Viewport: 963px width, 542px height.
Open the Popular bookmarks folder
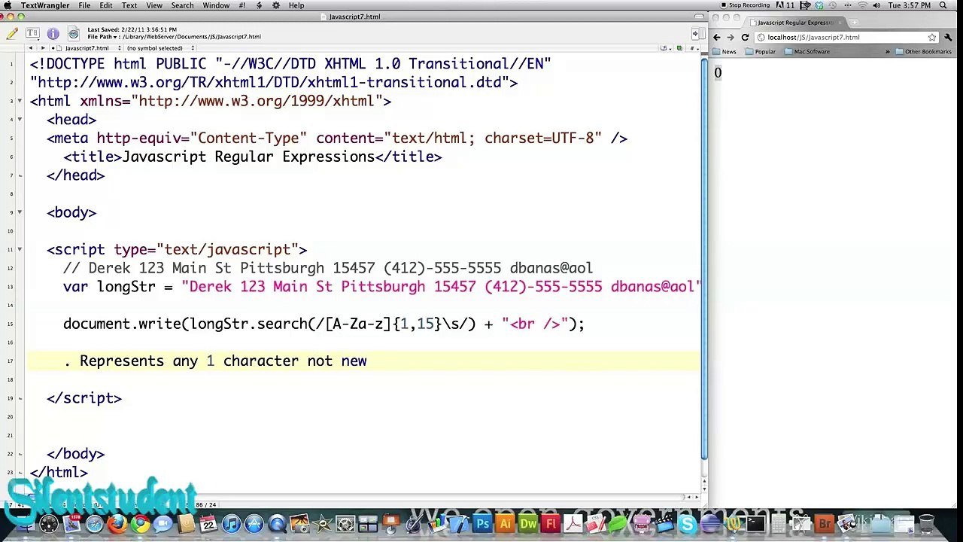pos(760,51)
